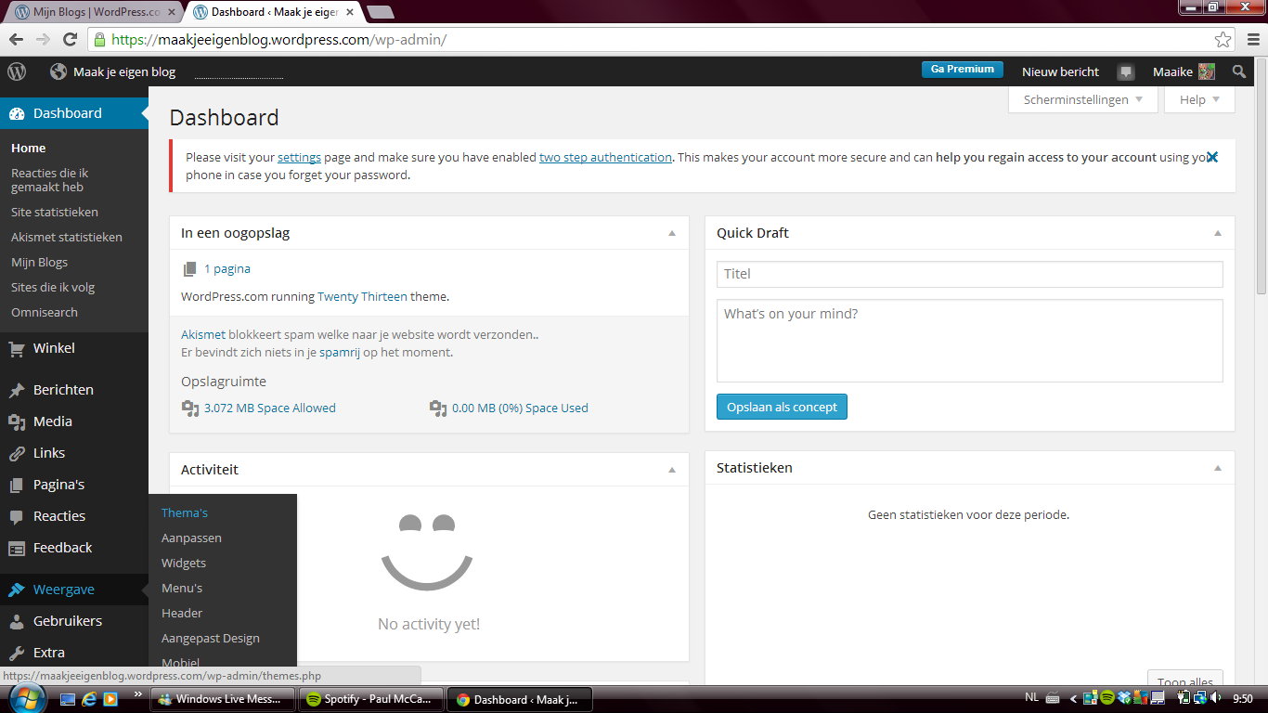This screenshot has height=713, width=1268.
Task: Focus the Quick Draft Titel field
Action: (969, 274)
